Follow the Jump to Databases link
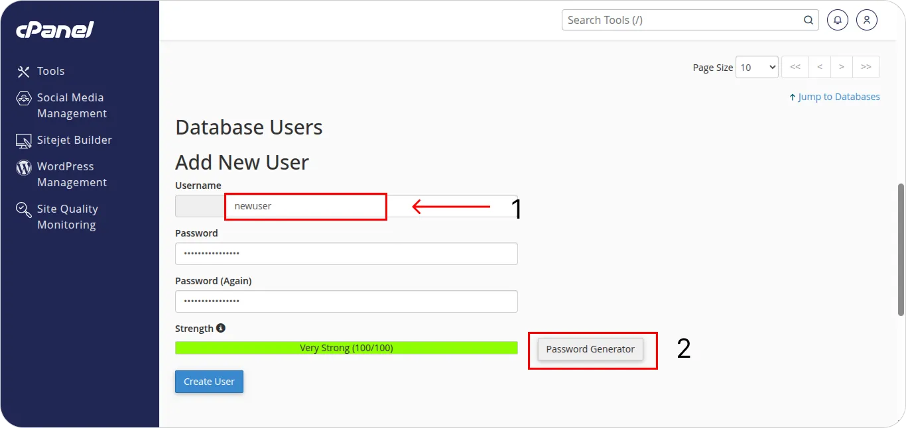Screen dimensions: 906x428 click(x=834, y=97)
